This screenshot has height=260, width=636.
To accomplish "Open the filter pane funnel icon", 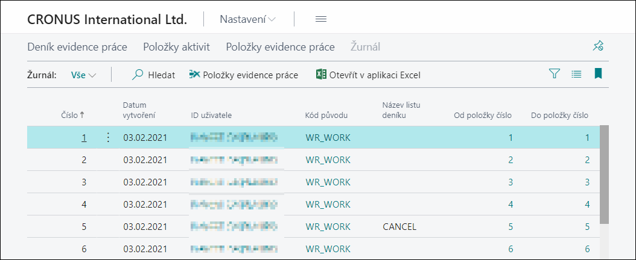I will 554,74.
